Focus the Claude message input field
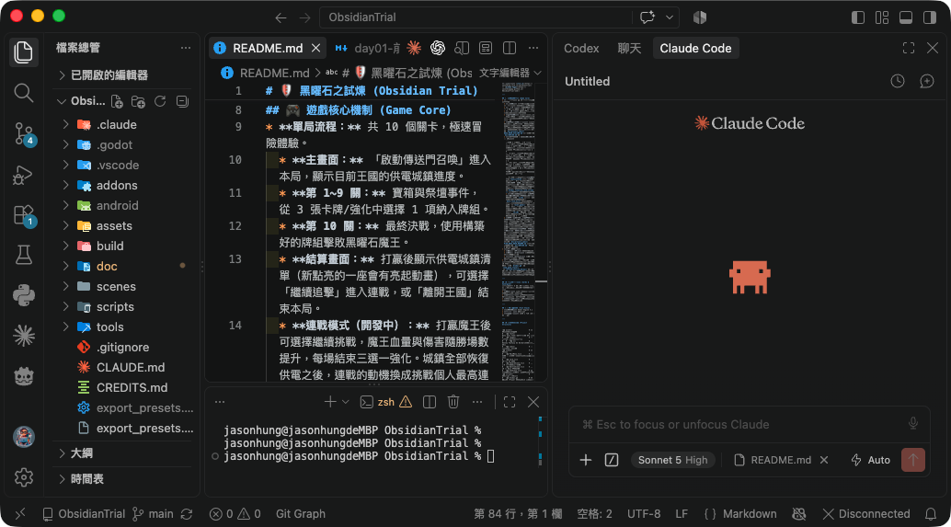This screenshot has height=527, width=951. click(x=740, y=424)
